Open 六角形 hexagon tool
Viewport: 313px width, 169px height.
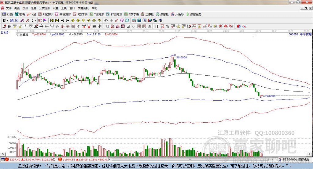(x=177, y=14)
